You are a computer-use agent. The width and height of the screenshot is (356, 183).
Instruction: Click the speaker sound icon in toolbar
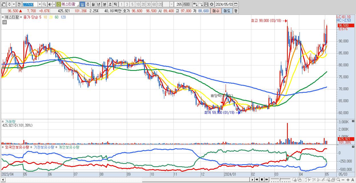(x=50, y=4)
